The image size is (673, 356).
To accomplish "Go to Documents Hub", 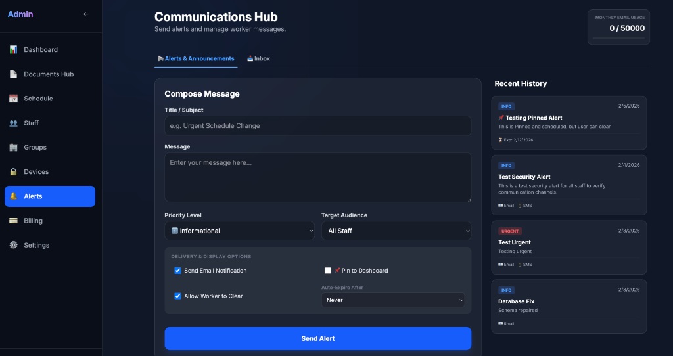I will point(50,74).
